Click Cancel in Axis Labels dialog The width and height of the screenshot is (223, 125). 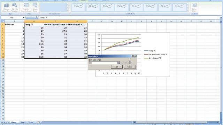[x=130, y=67]
